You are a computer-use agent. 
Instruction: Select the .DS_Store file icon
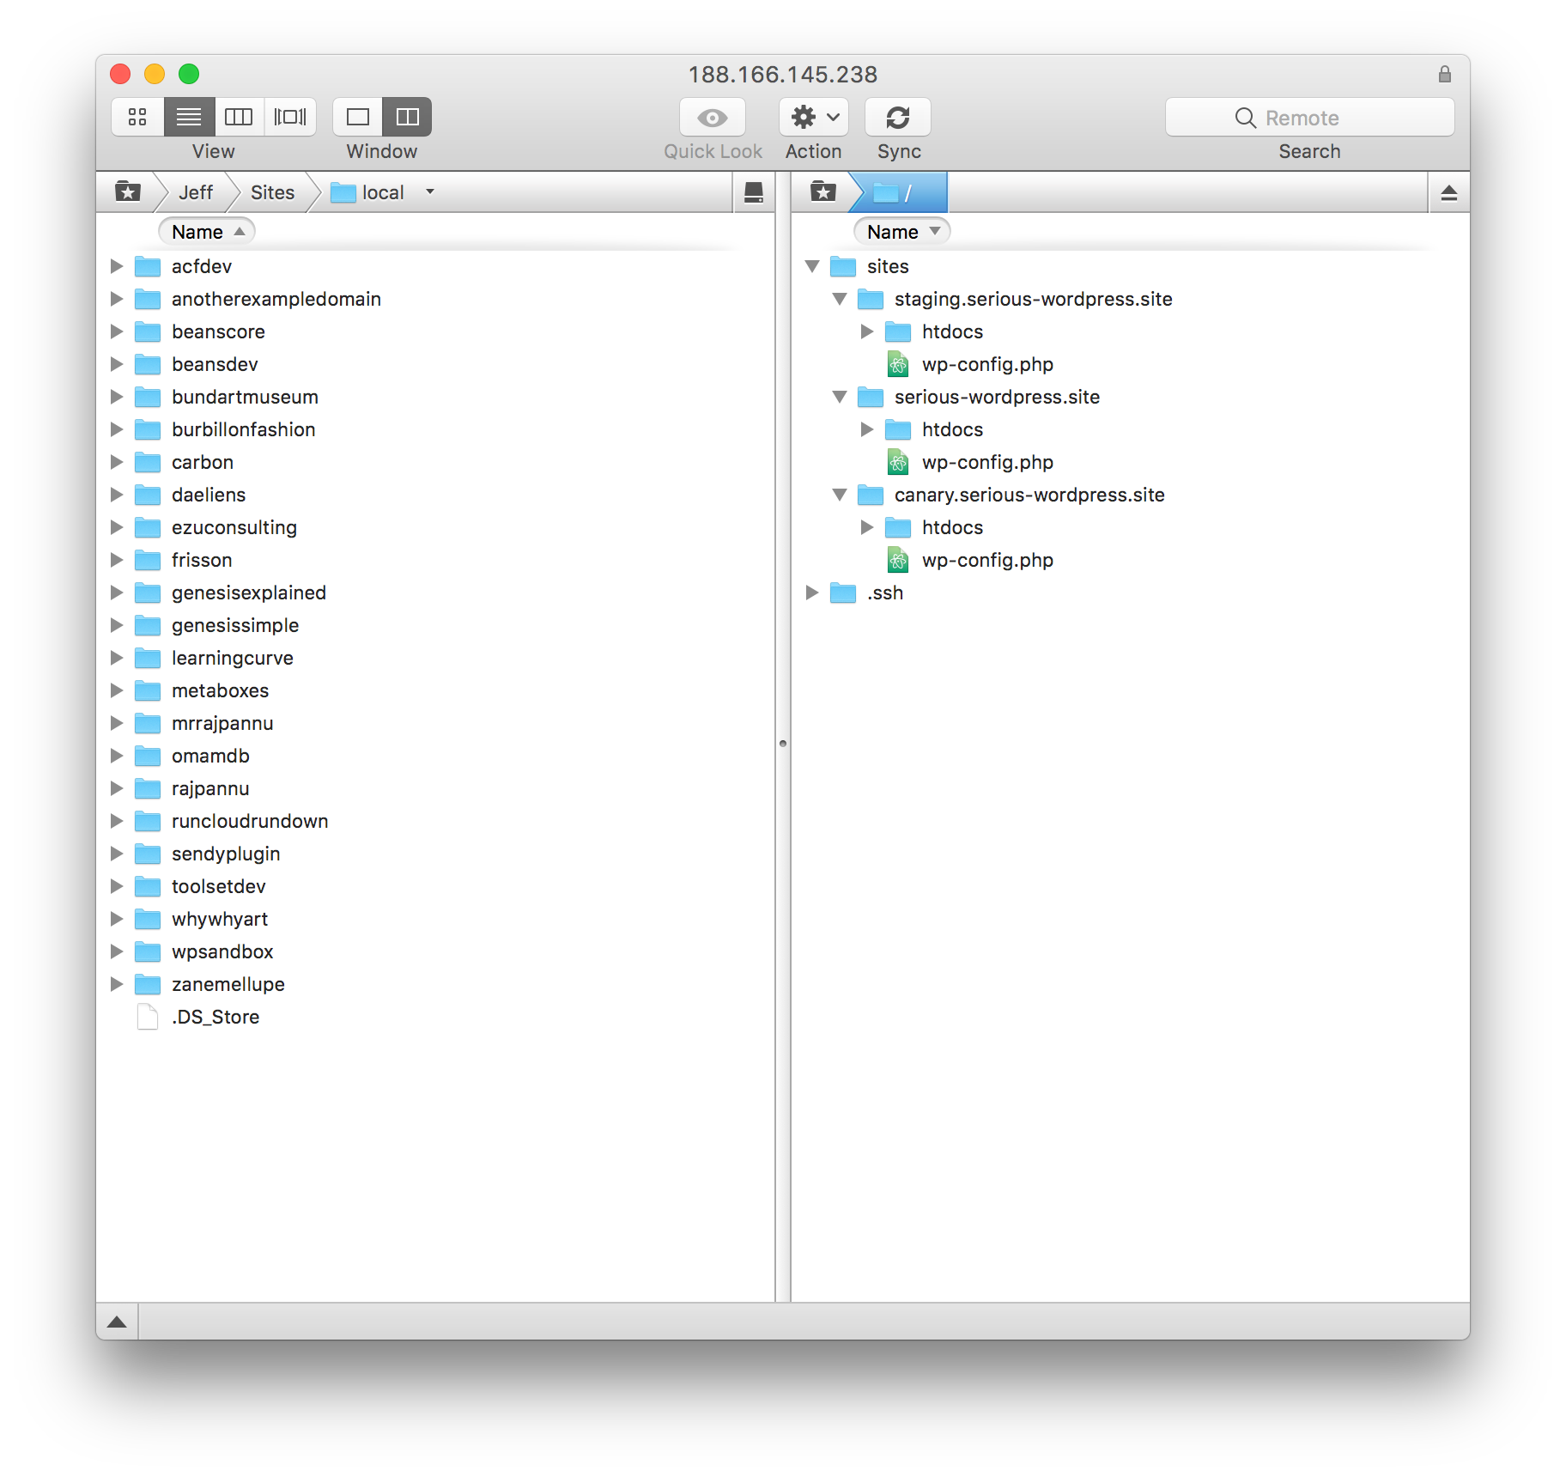coord(148,1017)
